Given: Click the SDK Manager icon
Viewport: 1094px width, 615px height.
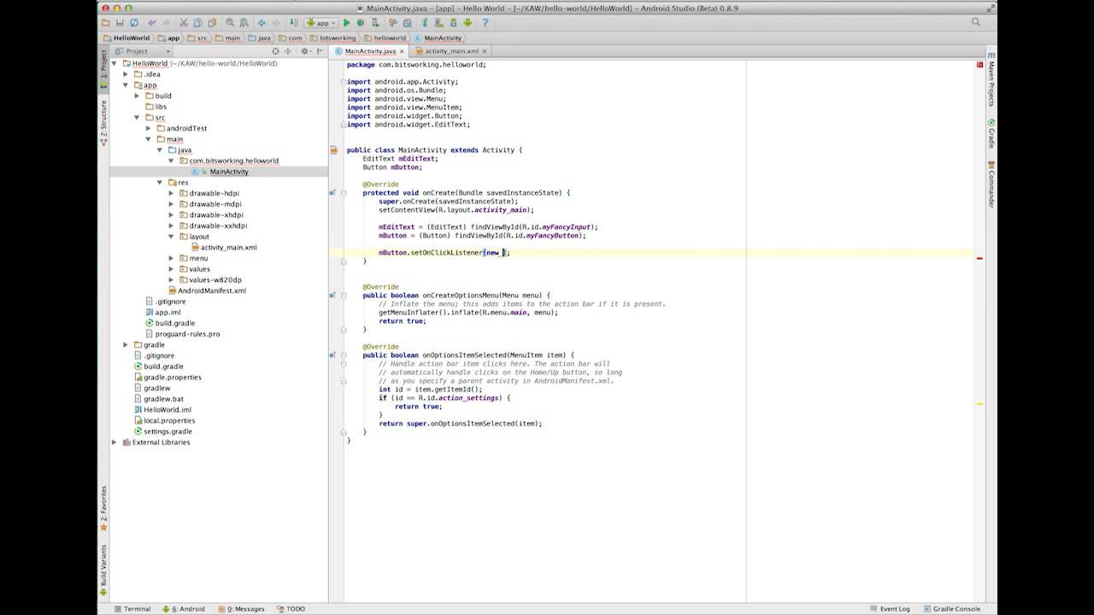Looking at the screenshot, I should 453,23.
